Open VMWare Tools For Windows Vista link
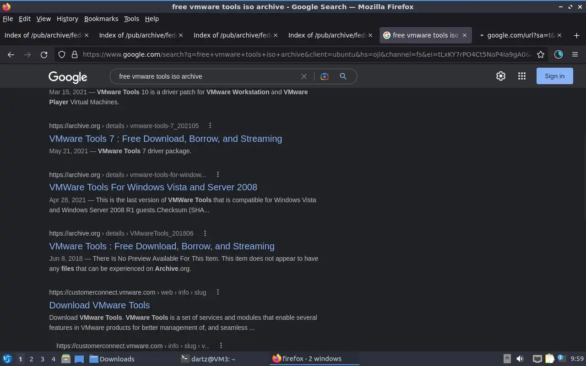The height and width of the screenshot is (366, 586). click(153, 187)
